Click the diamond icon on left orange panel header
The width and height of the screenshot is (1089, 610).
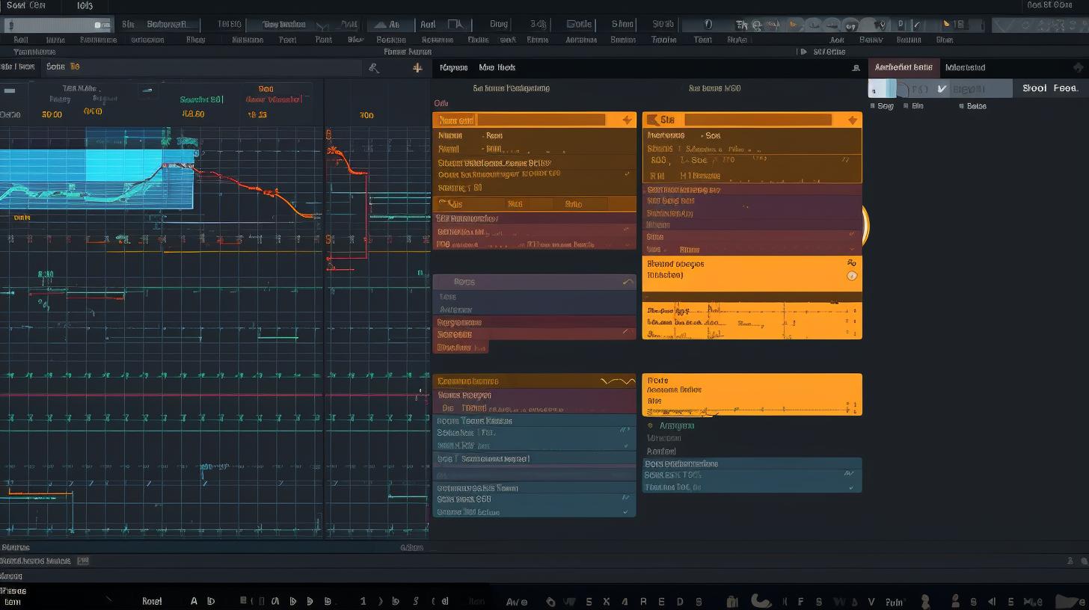pyautogui.click(x=627, y=120)
